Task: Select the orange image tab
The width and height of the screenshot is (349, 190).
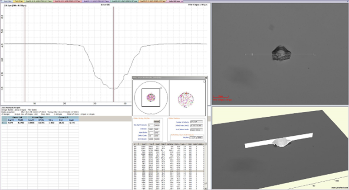Action: click(152, 1)
